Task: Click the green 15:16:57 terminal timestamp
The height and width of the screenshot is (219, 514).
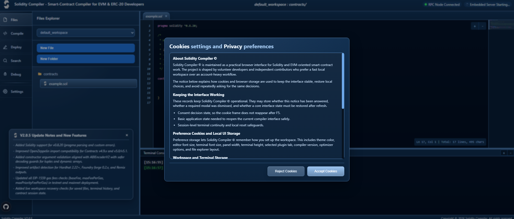Action: tap(153, 168)
